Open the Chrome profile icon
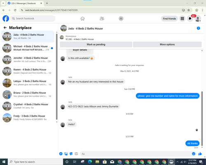 (197, 10)
